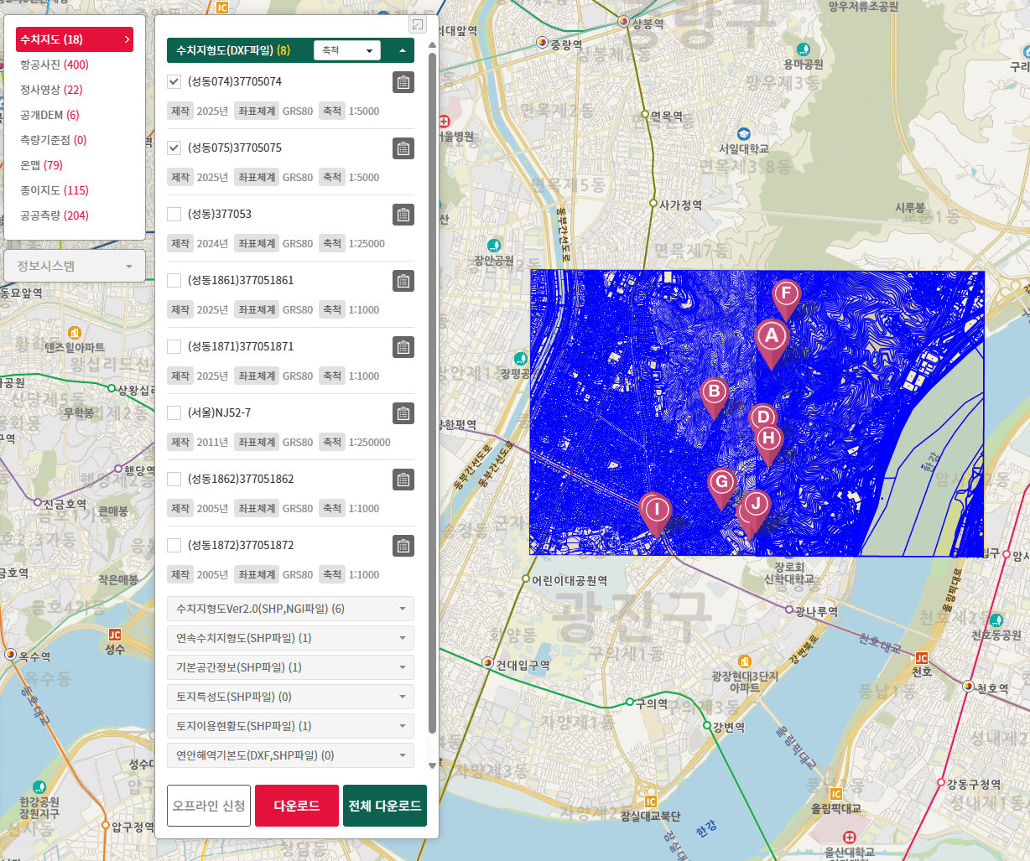This screenshot has width=1030, height=861.
Task: Open clipboard details icon for (성동074)37705074
Action: coord(403,82)
